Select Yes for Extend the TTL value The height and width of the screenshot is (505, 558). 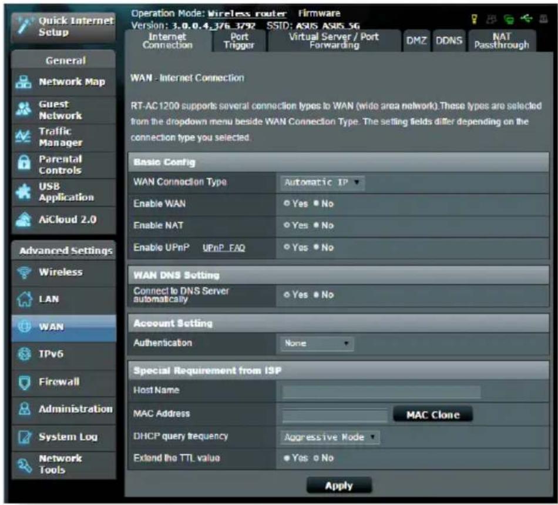pos(287,458)
